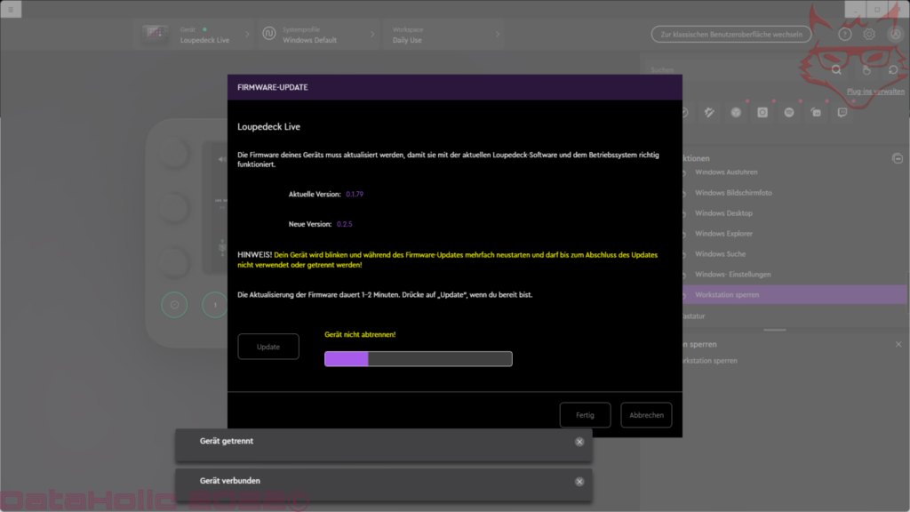The width and height of the screenshot is (910, 512).
Task: Click the Systemprofile round icon
Action: point(268,35)
